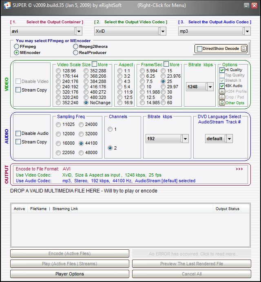This screenshot has height=282, width=261.
Task: Click Encode (Active Files) button
Action: point(70,253)
